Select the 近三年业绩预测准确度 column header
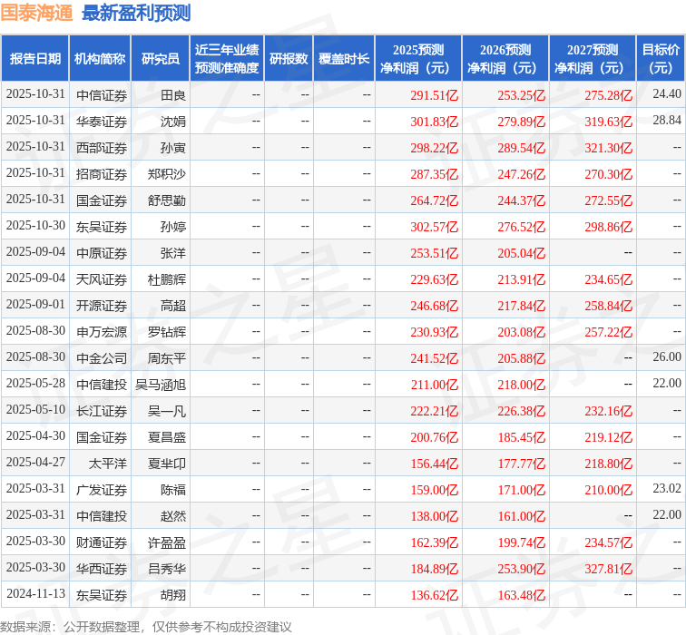Screen dimensions: 686x635 pos(227,59)
